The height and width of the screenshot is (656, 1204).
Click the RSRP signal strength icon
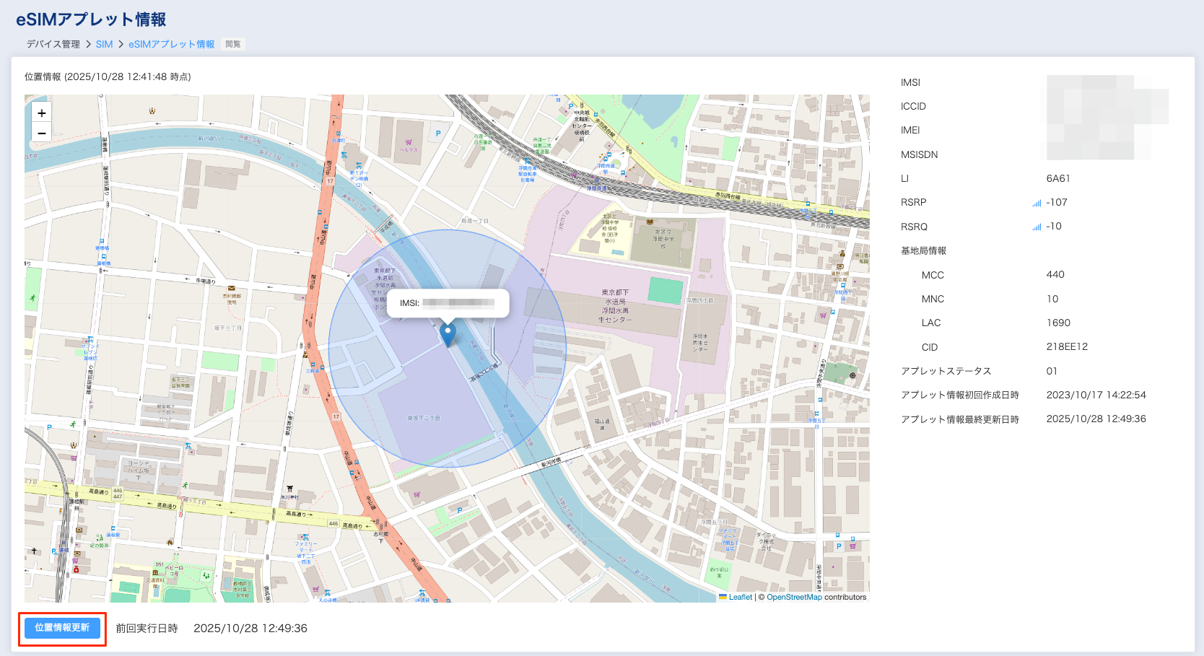coord(1037,204)
